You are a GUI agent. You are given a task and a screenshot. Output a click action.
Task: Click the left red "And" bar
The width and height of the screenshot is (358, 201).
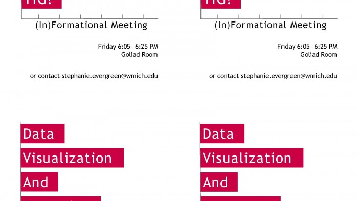[39, 182]
